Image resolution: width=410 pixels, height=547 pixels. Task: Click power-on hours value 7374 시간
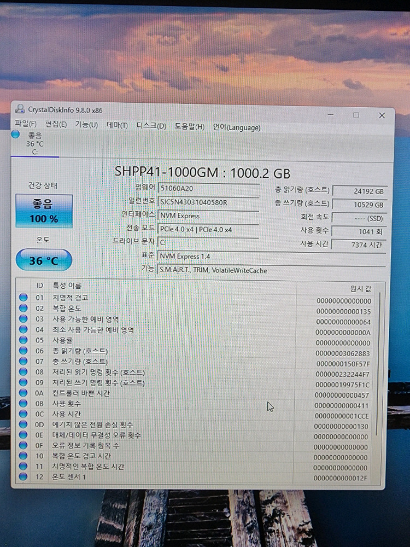[358, 245]
